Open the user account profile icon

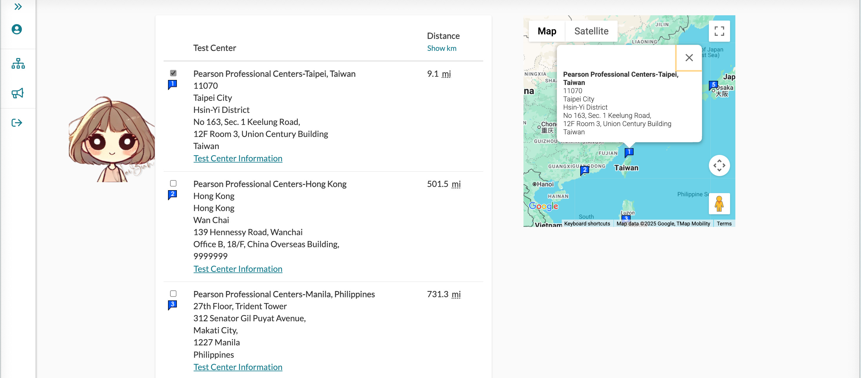point(17,29)
